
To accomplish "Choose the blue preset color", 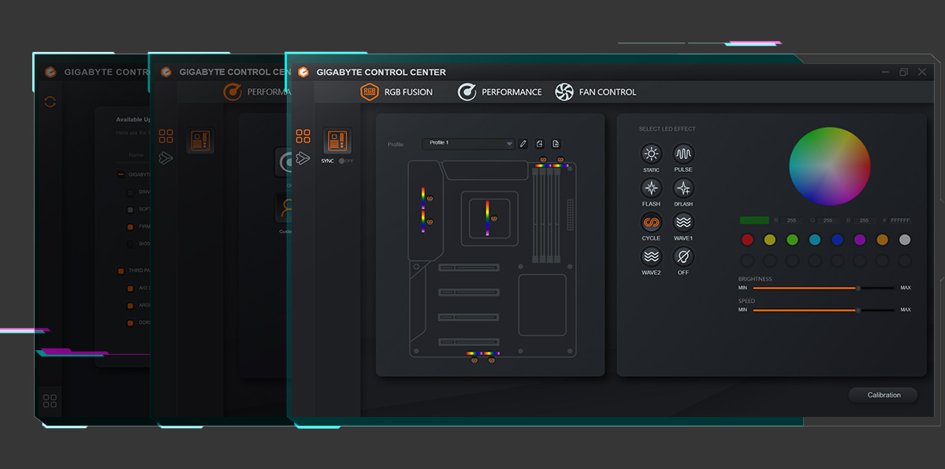I will click(x=837, y=240).
